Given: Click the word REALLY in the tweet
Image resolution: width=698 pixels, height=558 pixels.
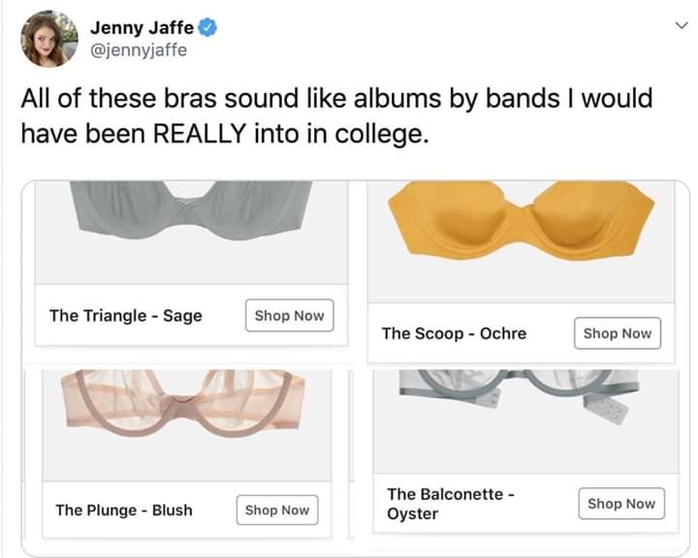Looking at the screenshot, I should tap(197, 132).
